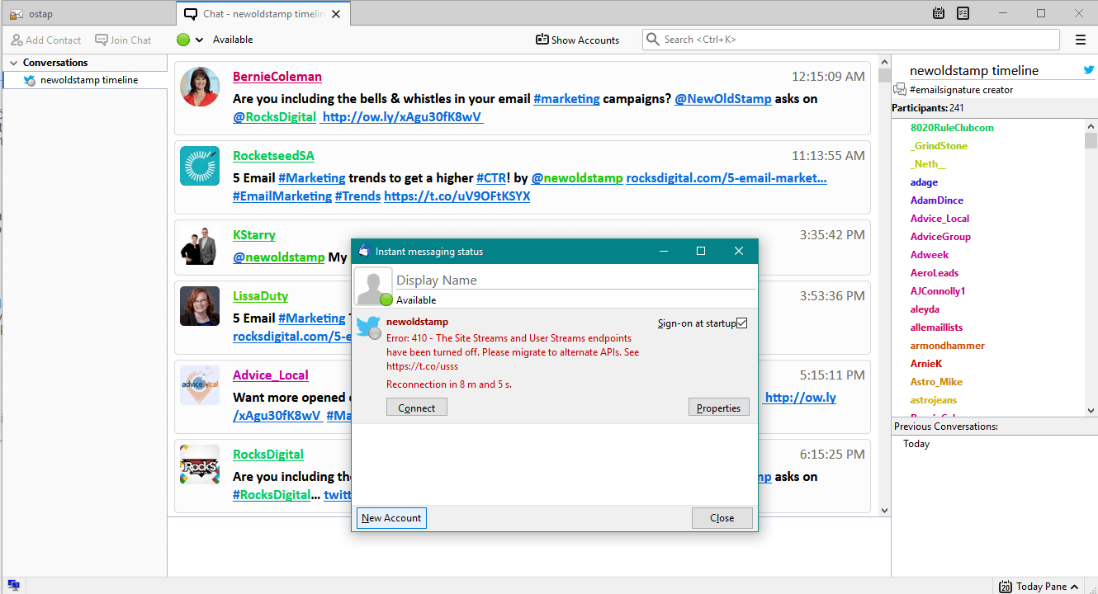Open the #EmailMarketing hashtag link

coord(282,196)
